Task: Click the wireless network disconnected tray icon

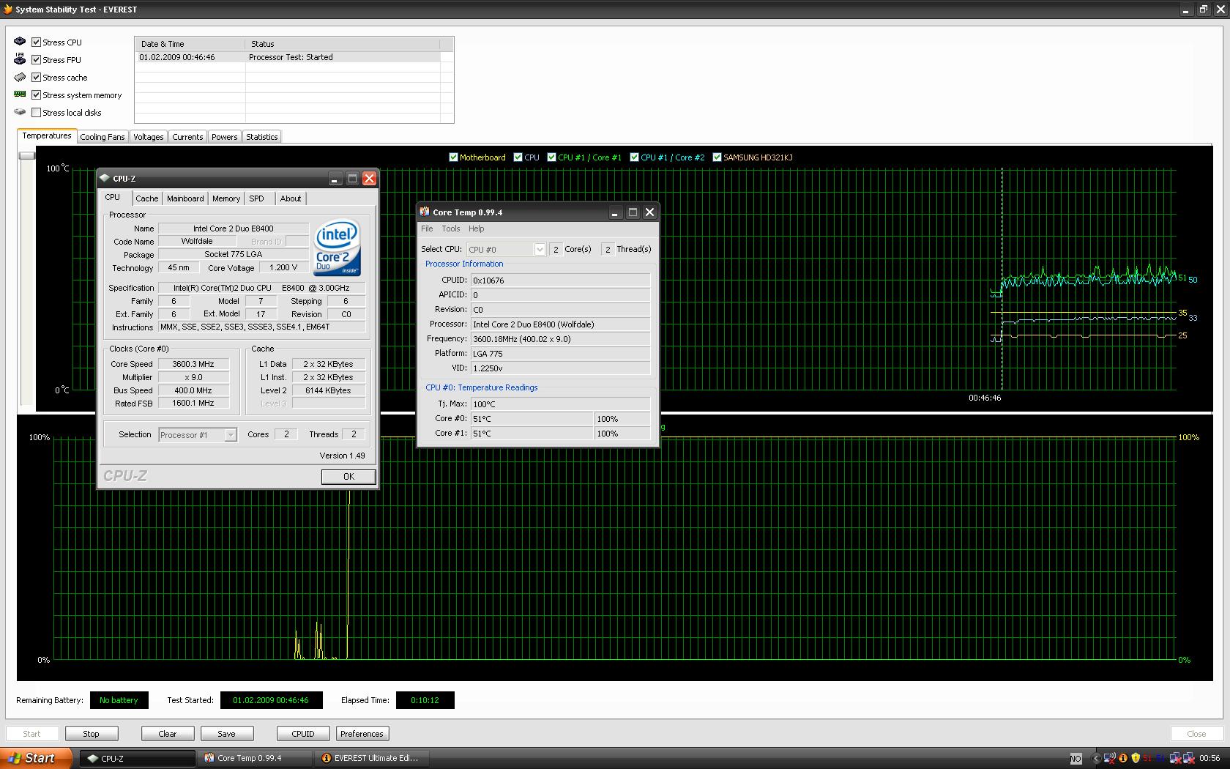Action: [x=1110, y=758]
